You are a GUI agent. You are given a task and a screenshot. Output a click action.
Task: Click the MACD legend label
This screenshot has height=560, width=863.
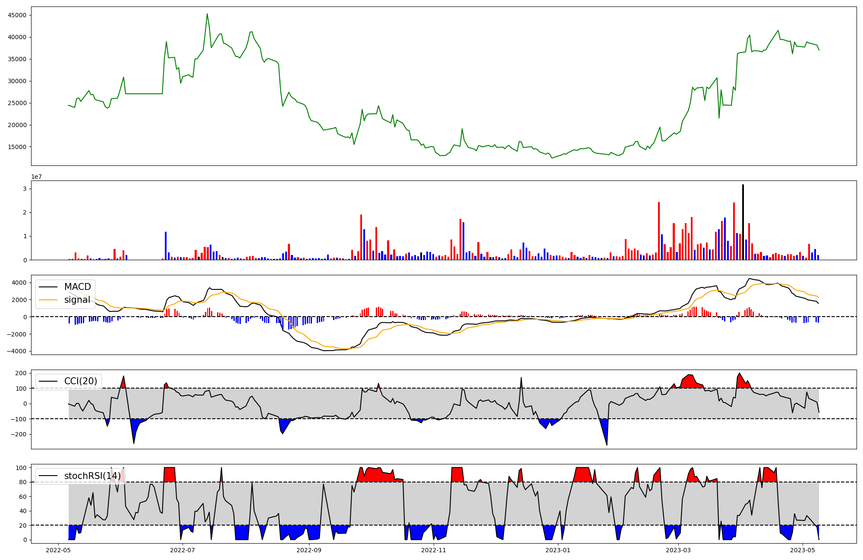click(77, 287)
